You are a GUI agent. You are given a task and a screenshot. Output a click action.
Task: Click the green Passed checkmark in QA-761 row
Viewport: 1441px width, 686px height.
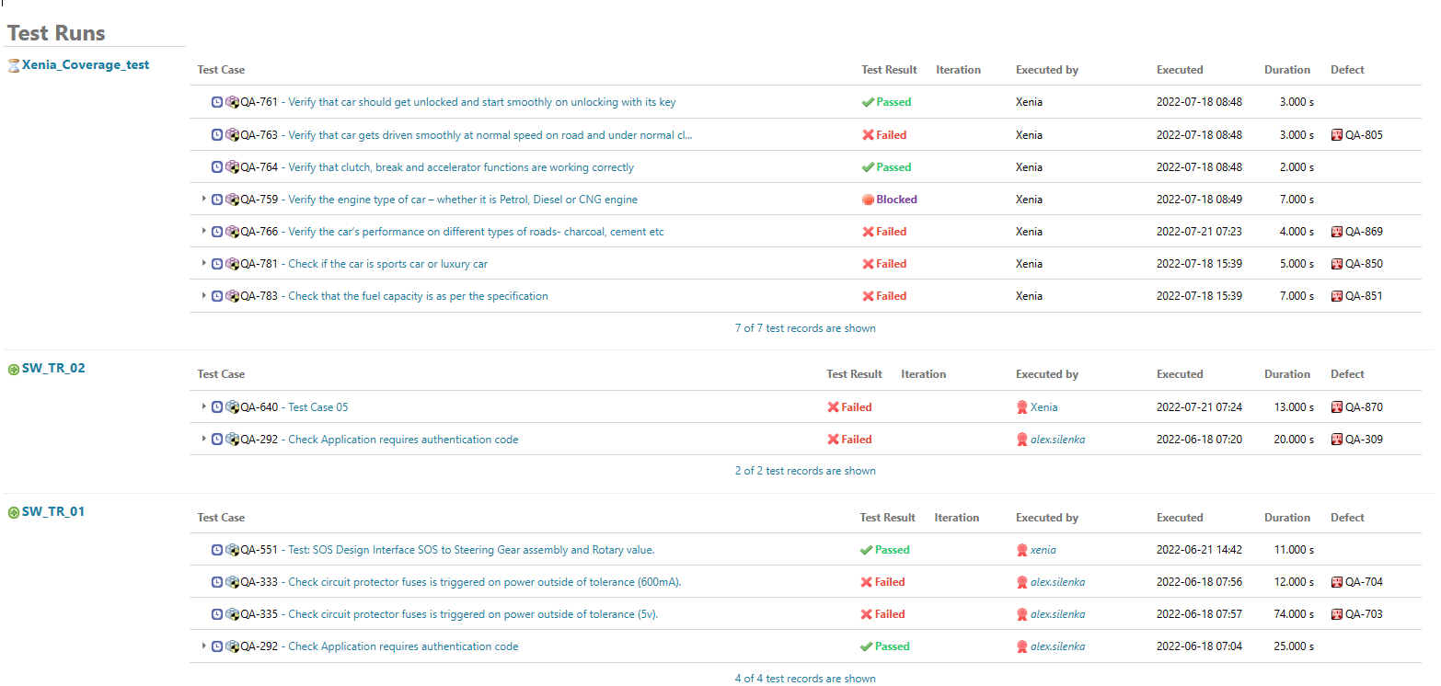pyautogui.click(x=868, y=103)
